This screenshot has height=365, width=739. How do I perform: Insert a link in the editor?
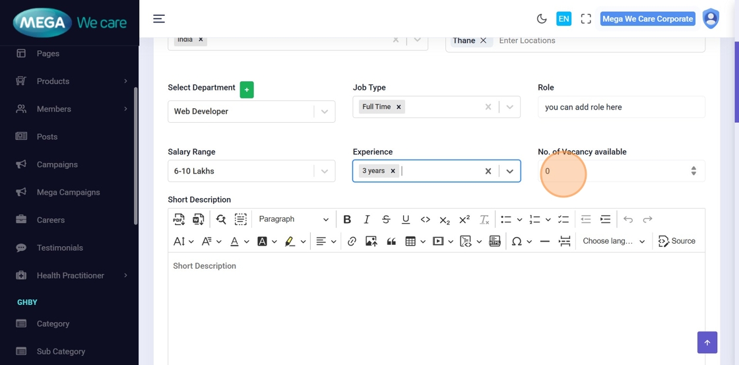point(352,242)
